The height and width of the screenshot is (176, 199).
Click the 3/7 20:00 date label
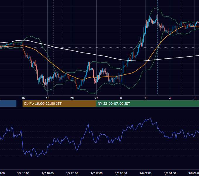point(72,173)
